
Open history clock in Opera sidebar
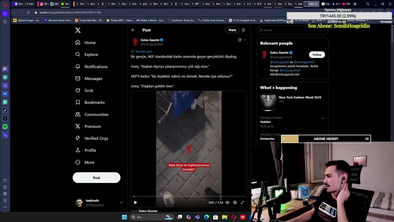tap(5, 187)
